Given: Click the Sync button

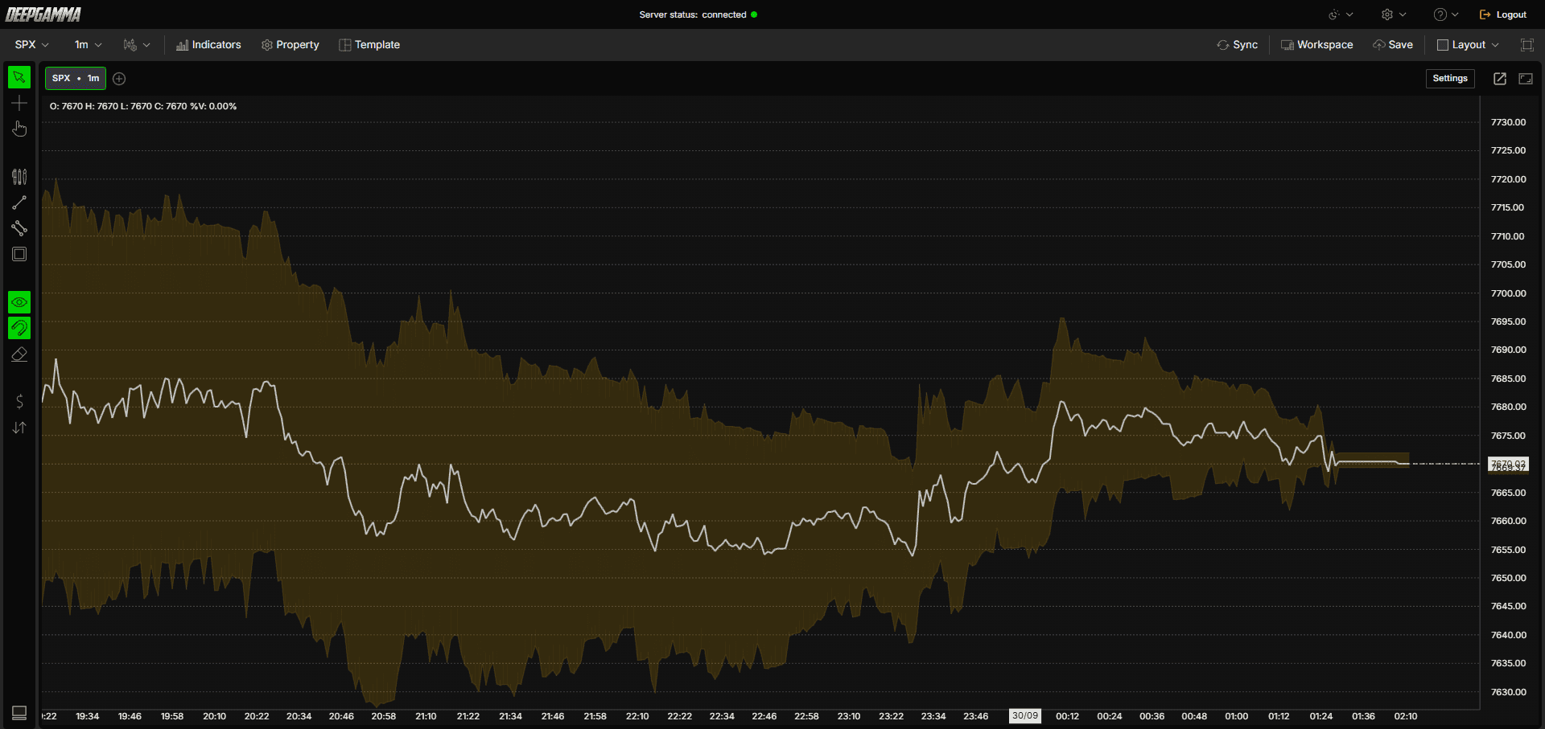Looking at the screenshot, I should coord(1238,45).
